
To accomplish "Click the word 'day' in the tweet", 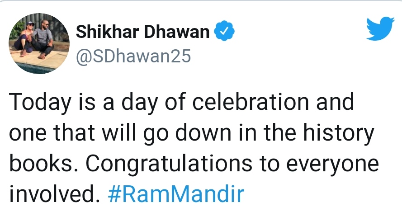I will point(139,103).
